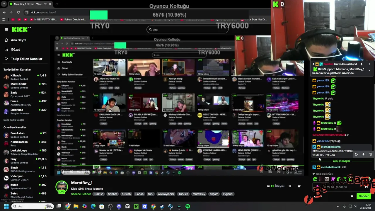This screenshot has height=211, width=375.
Task: Click the MuratBey_1 streamer avatar
Action: point(62,187)
